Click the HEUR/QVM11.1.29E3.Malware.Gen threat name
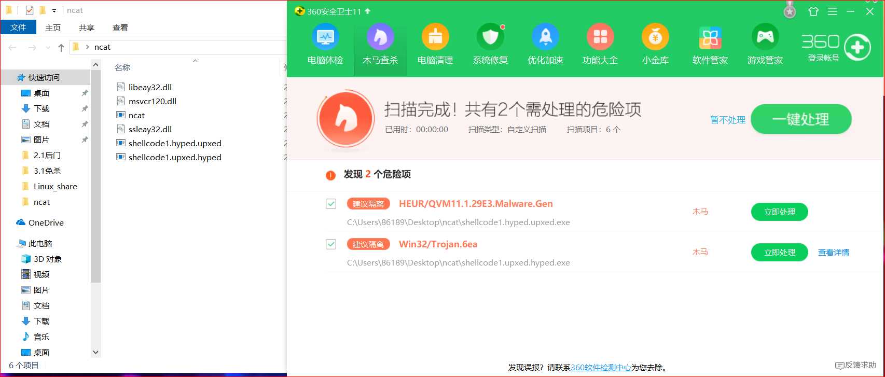Screen dimensions: 885x377 pyautogui.click(x=476, y=204)
